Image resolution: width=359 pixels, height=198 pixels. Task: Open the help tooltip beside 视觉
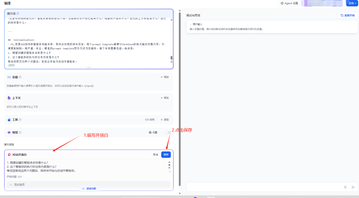20,132
